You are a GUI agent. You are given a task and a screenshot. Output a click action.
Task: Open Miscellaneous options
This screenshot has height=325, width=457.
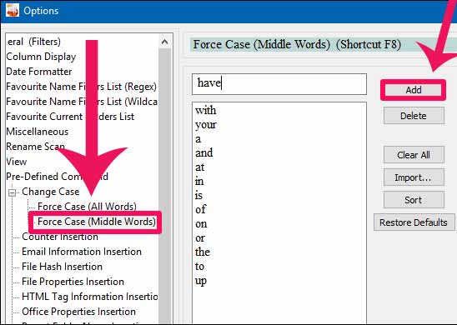[x=38, y=132]
